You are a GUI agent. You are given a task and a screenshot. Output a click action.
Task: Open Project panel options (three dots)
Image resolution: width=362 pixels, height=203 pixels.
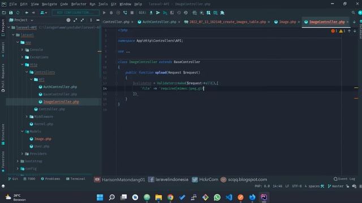[x=91, y=20]
